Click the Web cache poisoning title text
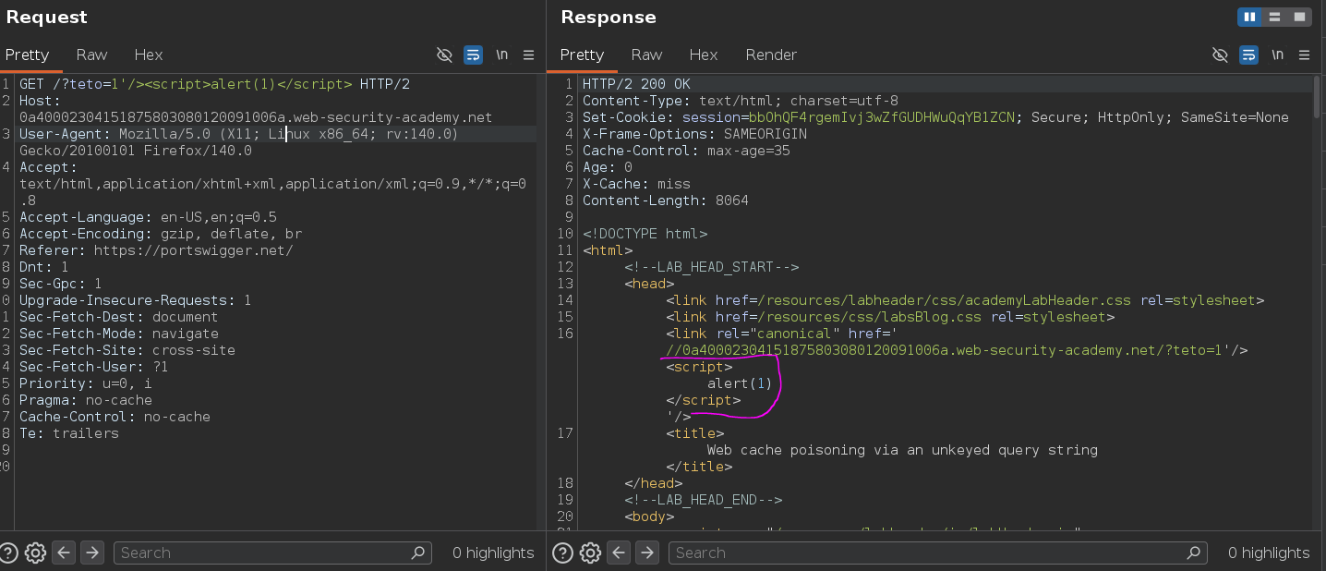The width and height of the screenshot is (1326, 571). click(902, 450)
